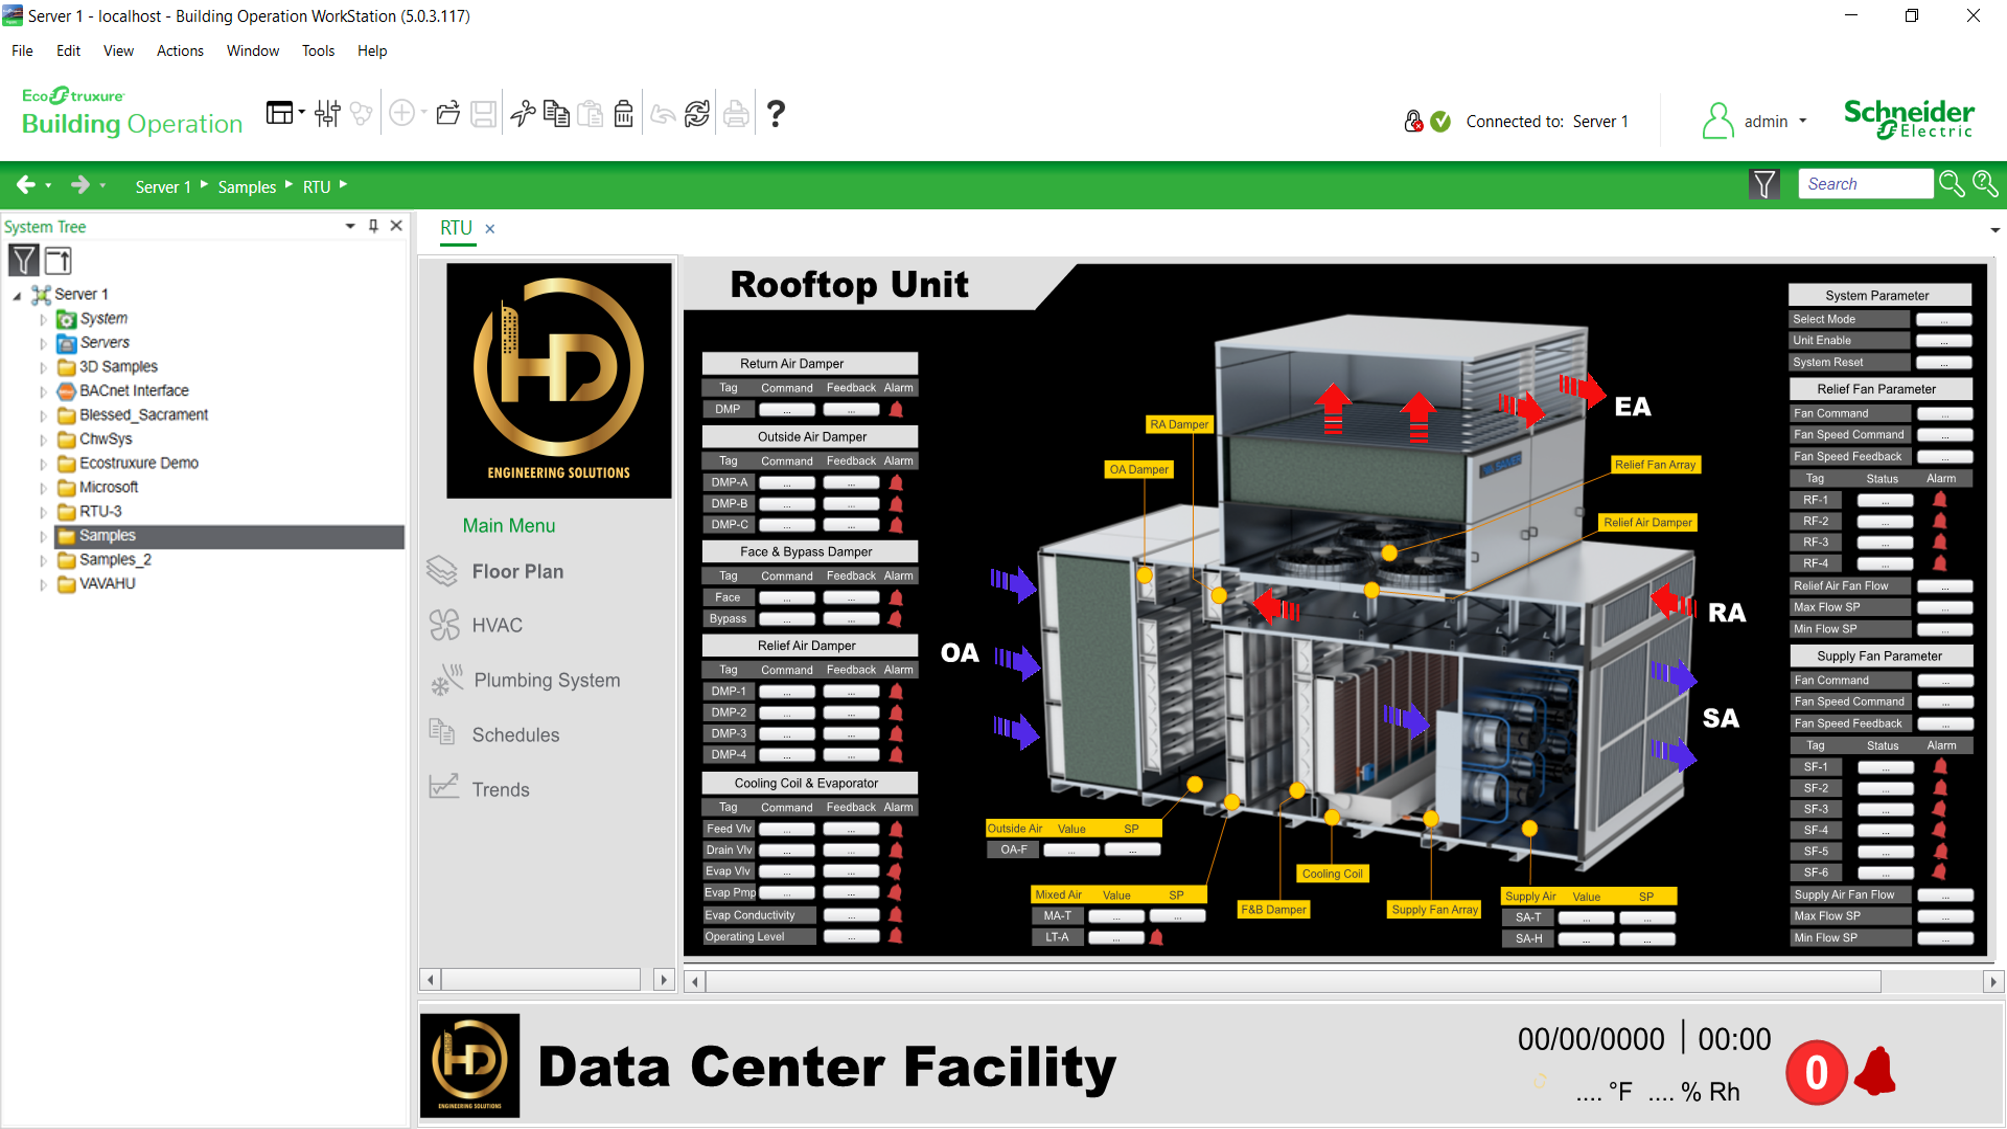This screenshot has width=2007, height=1129.
Task: Switch to the RTU tab
Action: 456,228
